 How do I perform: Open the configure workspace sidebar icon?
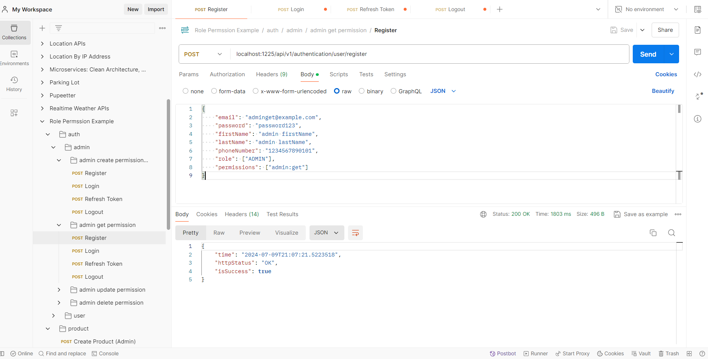coord(14,113)
